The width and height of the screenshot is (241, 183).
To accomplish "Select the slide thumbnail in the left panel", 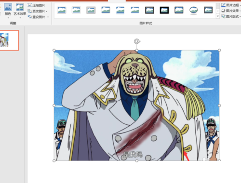I will click(9, 40).
